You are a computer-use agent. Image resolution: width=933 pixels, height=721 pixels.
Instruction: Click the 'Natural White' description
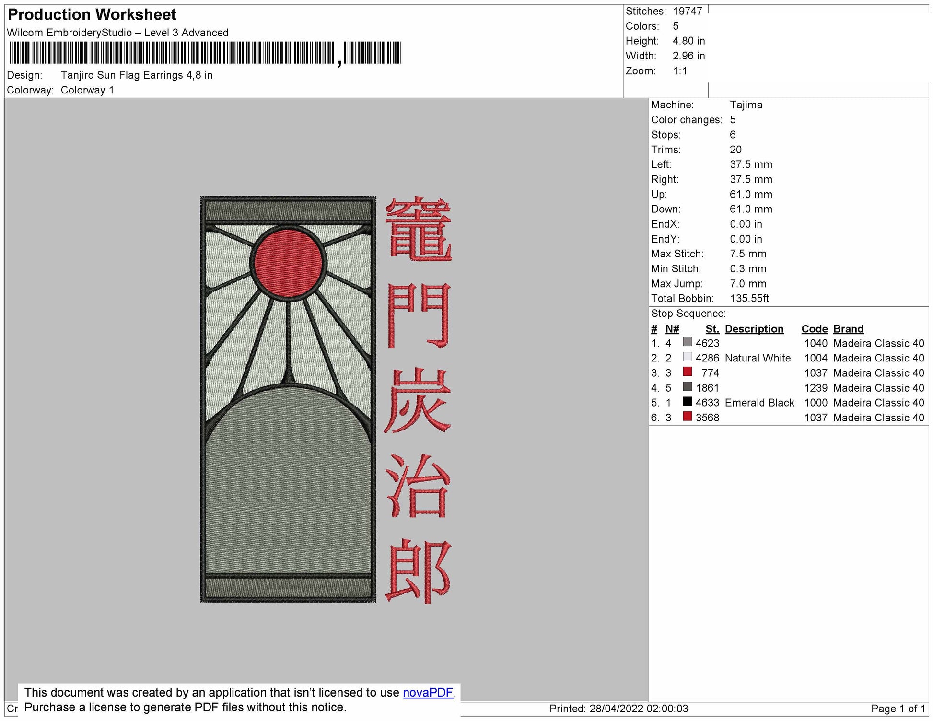tap(758, 358)
